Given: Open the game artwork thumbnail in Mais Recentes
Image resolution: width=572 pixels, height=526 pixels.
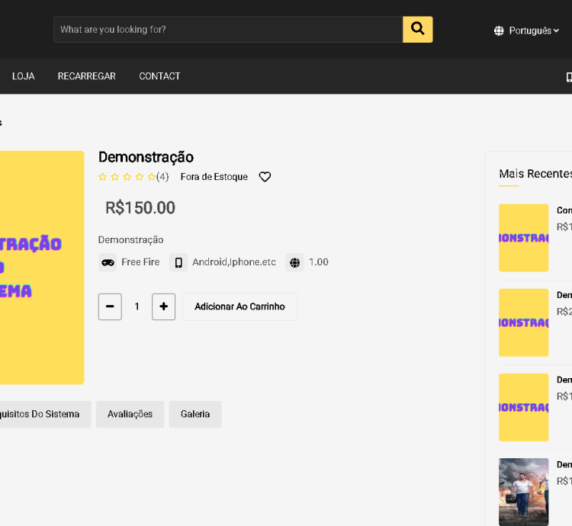Looking at the screenshot, I should click(523, 492).
